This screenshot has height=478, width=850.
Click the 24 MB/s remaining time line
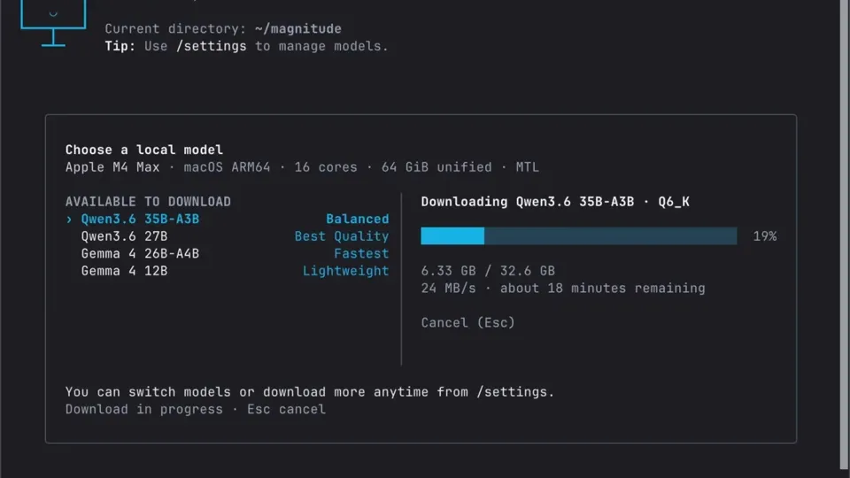pos(563,289)
